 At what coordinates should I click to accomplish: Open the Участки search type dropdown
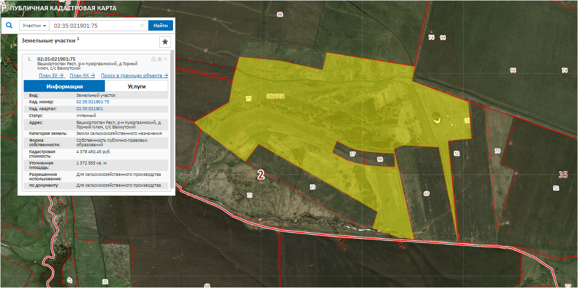[x=35, y=26]
